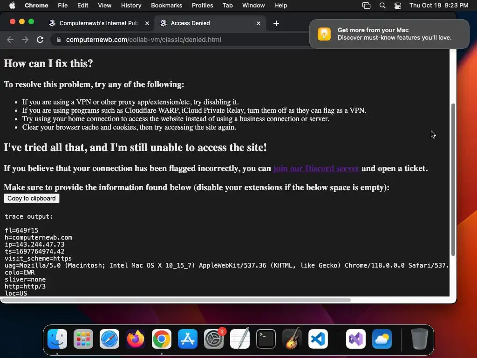Open the File menu
The height and width of the screenshot is (358, 477).
(63, 5)
